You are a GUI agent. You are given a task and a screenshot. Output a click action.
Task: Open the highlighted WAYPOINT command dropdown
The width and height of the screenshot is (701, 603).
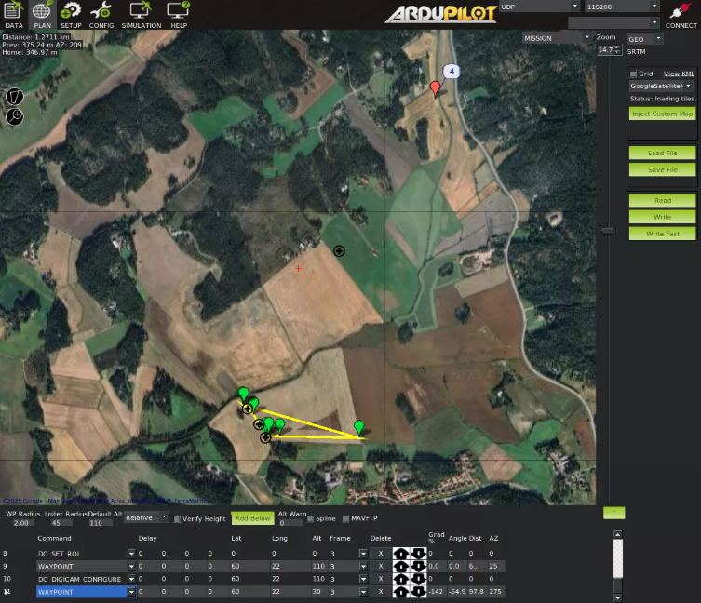coord(131,592)
